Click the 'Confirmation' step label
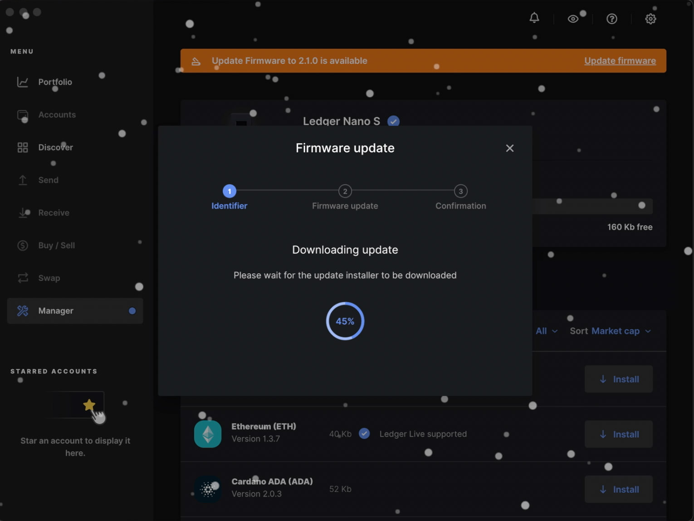Viewport: 694px width, 521px height. click(461, 206)
